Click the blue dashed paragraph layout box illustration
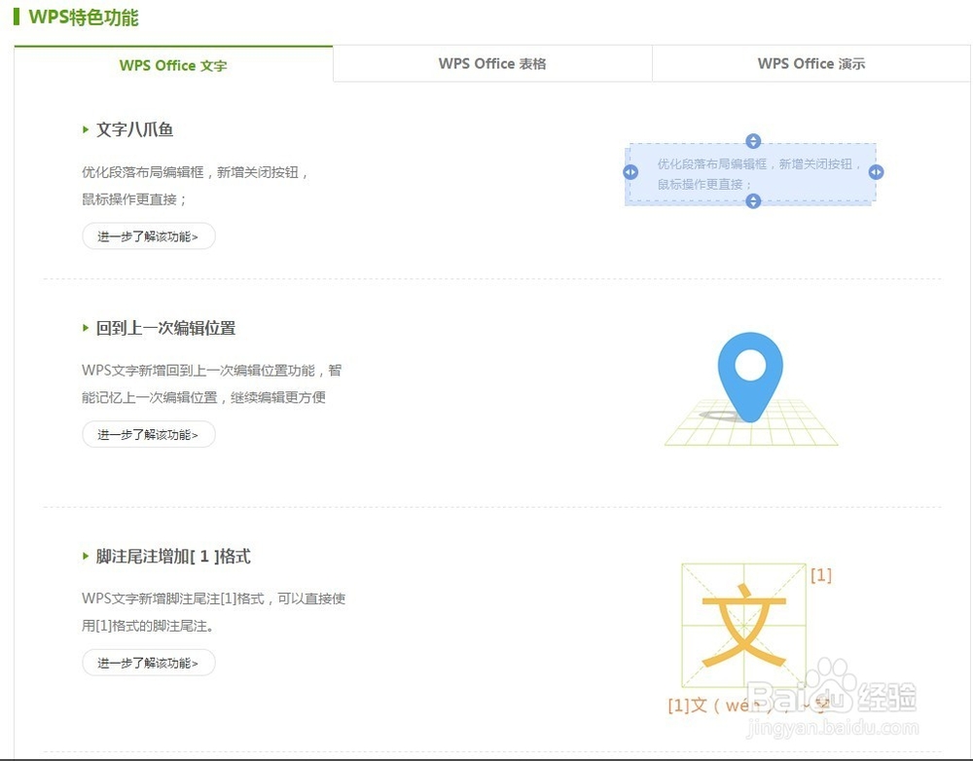The height and width of the screenshot is (761, 973). point(753,173)
